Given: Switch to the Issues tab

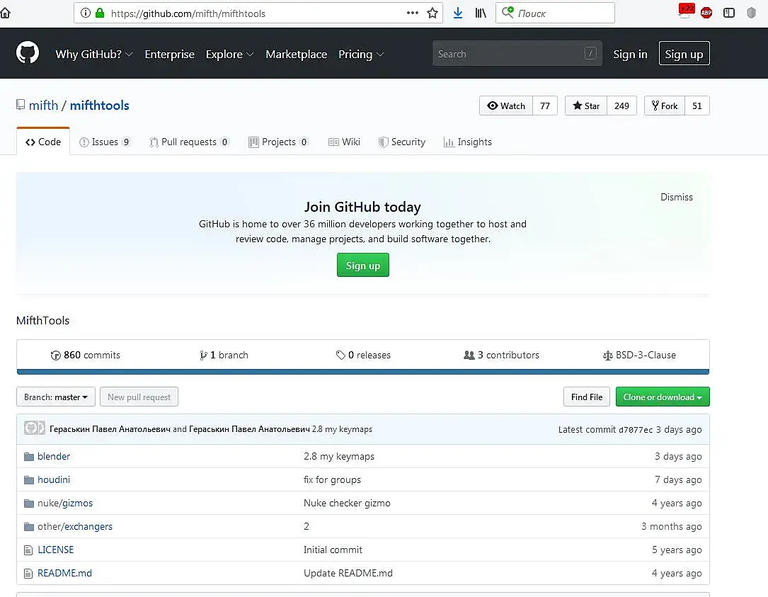Looking at the screenshot, I should [x=105, y=142].
